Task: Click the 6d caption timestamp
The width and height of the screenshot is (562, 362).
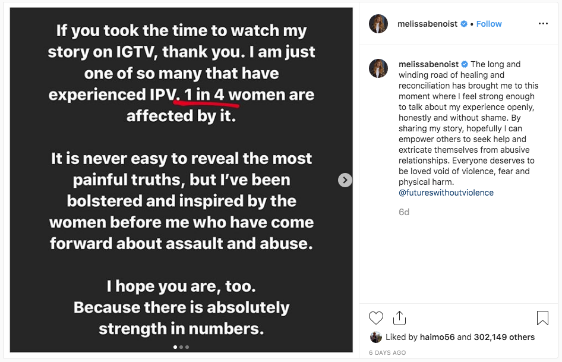Action: tap(404, 212)
